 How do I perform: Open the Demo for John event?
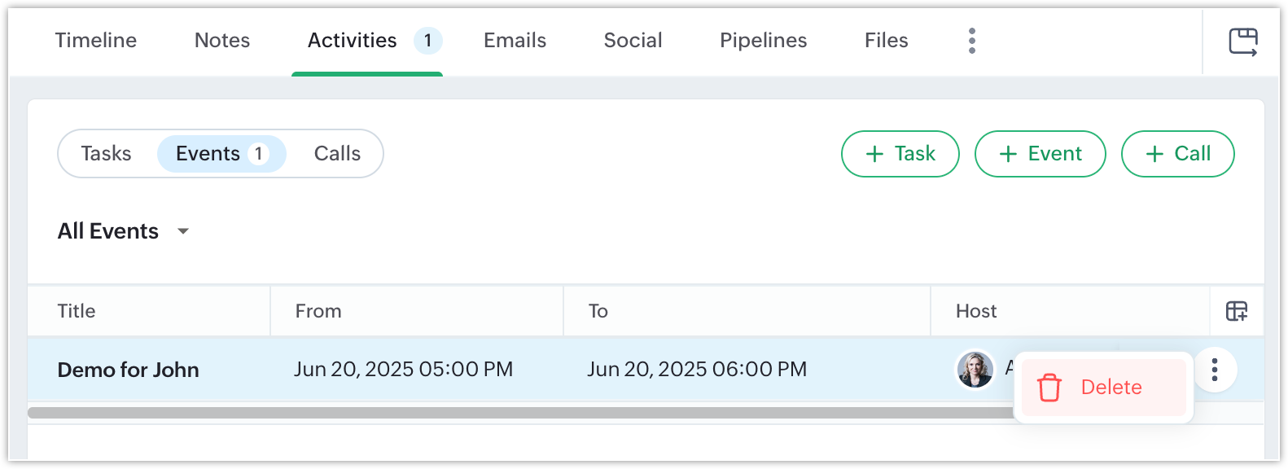click(x=128, y=370)
